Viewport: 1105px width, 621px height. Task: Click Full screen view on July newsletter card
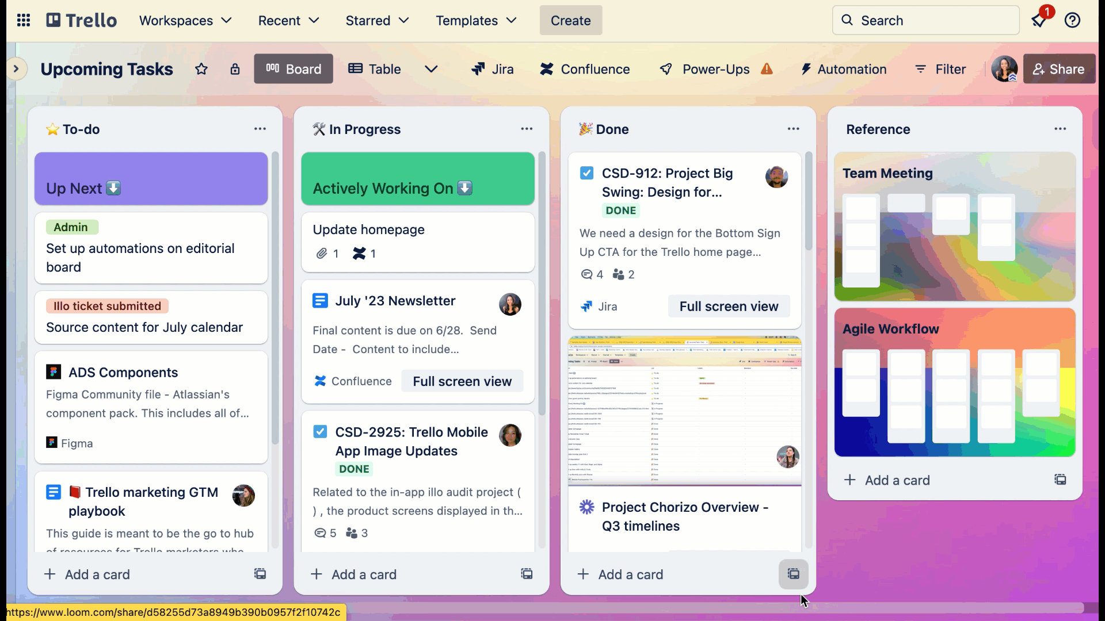(x=462, y=381)
